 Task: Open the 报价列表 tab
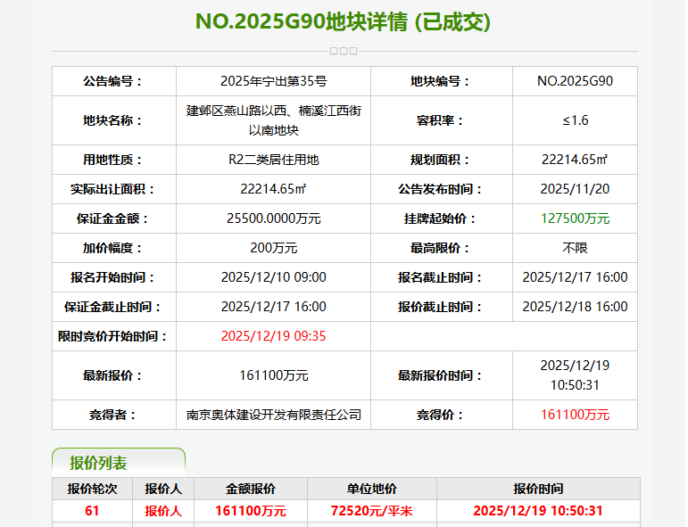(119, 463)
